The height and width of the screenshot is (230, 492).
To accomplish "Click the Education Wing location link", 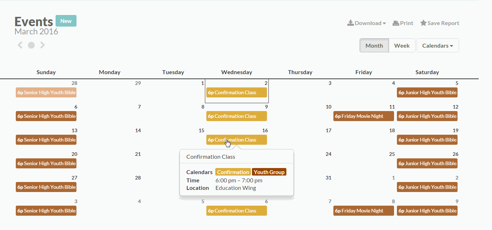I will [x=235, y=188].
